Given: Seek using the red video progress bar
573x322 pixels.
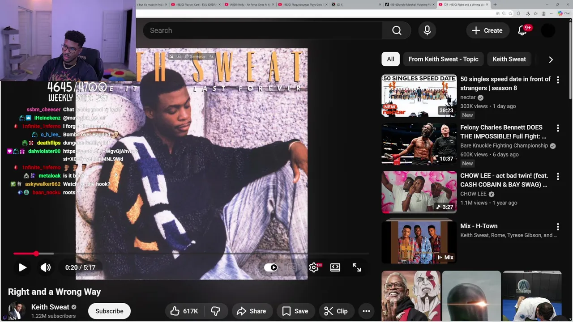Looking at the screenshot, I should coord(191,254).
